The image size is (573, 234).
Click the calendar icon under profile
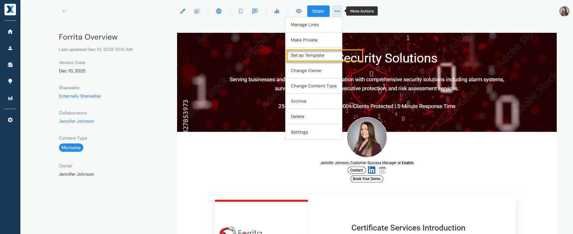click(383, 170)
